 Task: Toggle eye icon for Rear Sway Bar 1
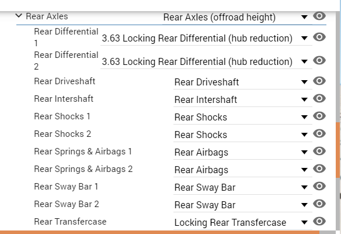[x=319, y=186]
